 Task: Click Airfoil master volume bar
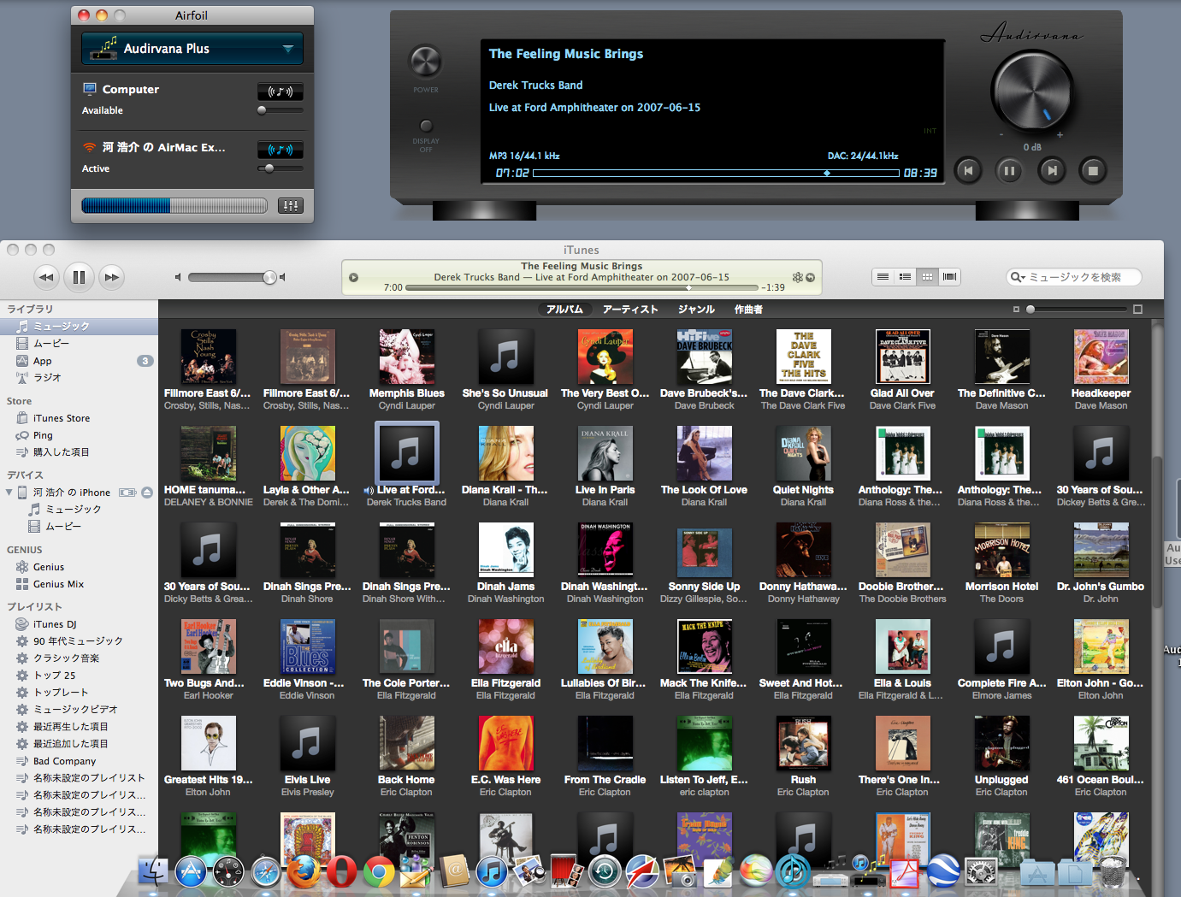click(x=175, y=205)
